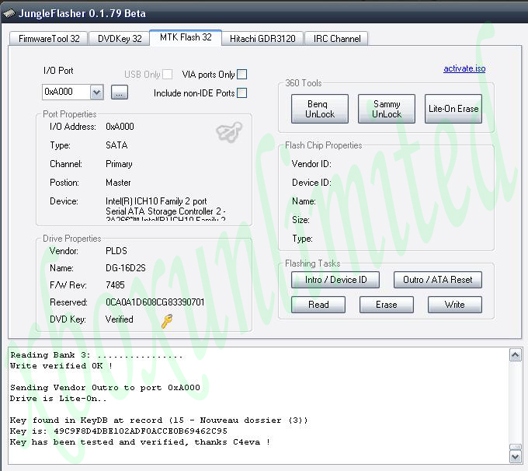Open the activate.iso link
This screenshot has height=471, width=528.
coord(464,68)
